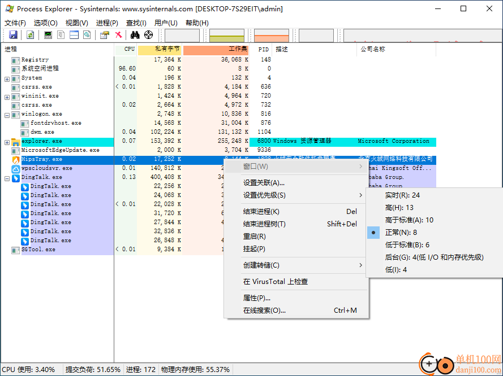Choose 属性(P)... in context menu
This screenshot has height=376, width=503.
point(296,298)
